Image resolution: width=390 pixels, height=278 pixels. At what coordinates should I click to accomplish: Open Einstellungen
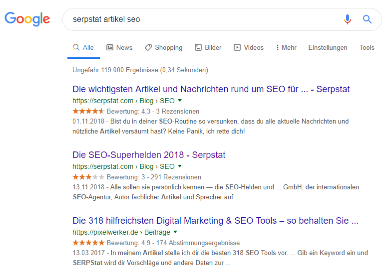(328, 47)
